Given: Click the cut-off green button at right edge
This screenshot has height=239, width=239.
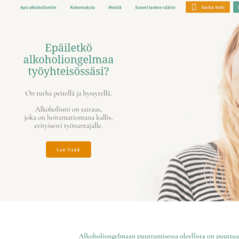Looking at the screenshot, I should pyautogui.click(x=236, y=7).
